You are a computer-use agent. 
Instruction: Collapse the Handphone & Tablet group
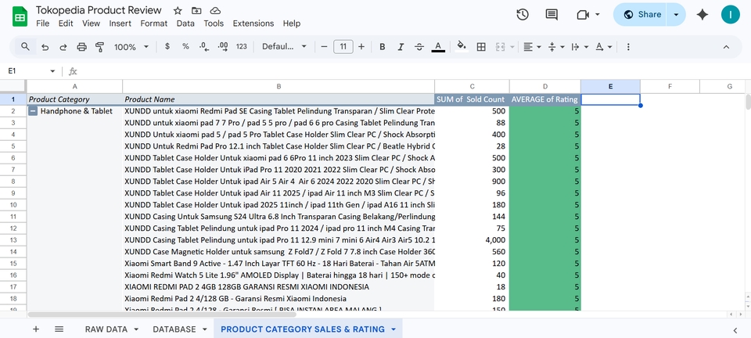coord(33,111)
